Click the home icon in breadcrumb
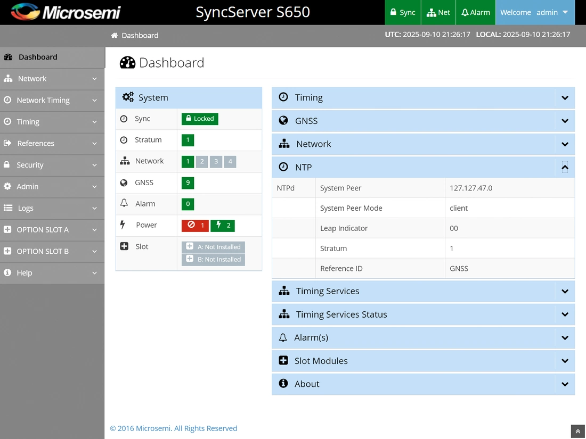The height and width of the screenshot is (439, 586). click(114, 36)
